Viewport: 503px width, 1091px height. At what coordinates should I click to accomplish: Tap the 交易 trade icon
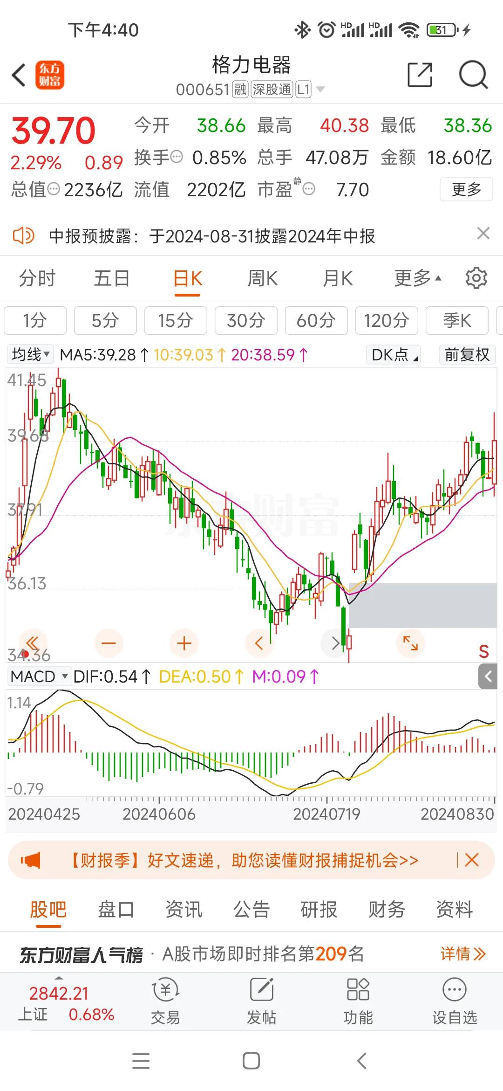(x=166, y=1001)
